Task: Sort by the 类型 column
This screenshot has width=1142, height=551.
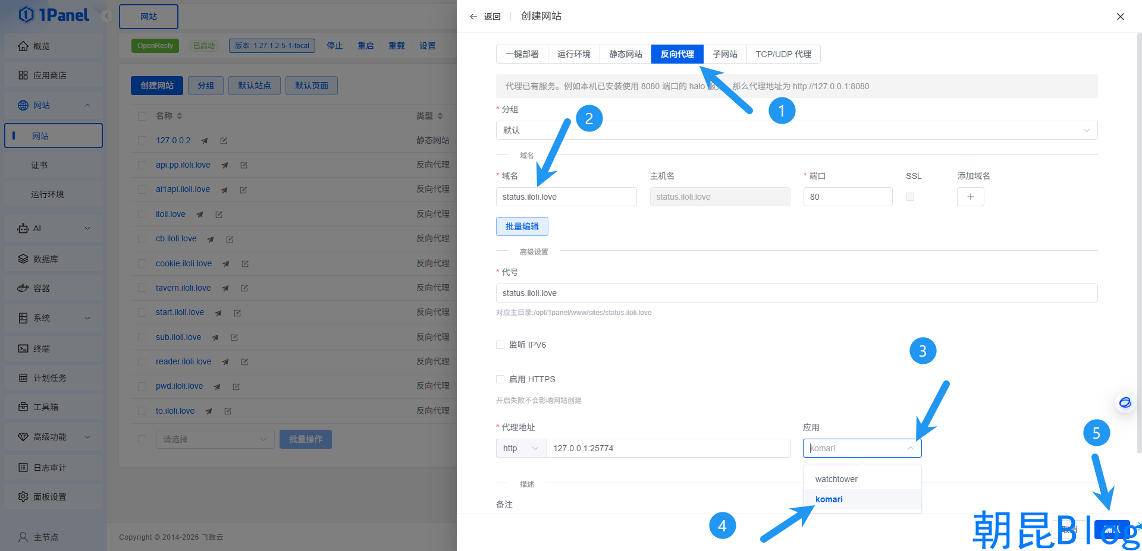Action: [x=440, y=116]
